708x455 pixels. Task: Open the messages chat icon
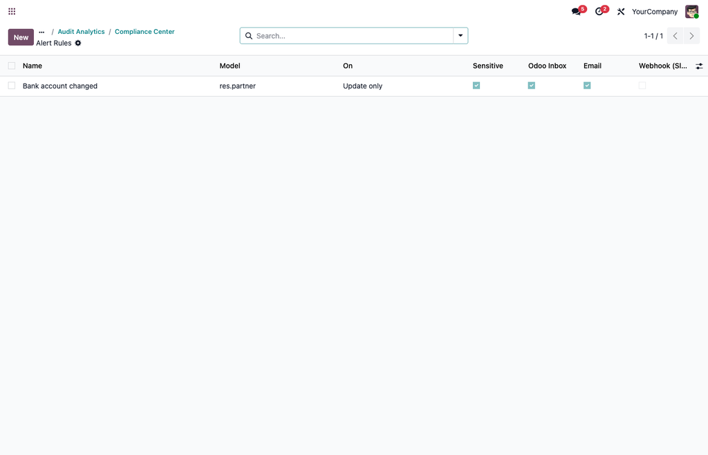tap(577, 11)
